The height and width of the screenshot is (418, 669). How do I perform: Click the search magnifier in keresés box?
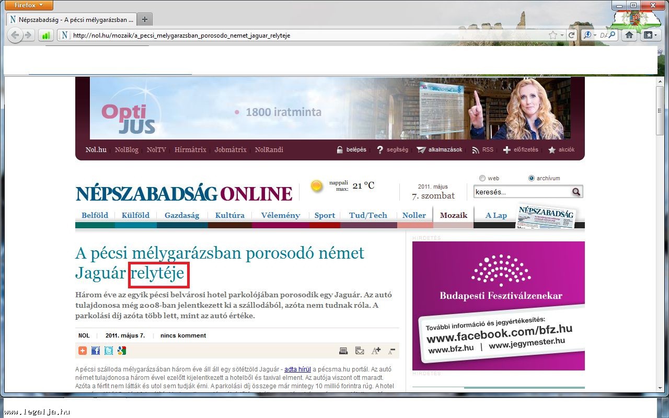click(x=576, y=192)
